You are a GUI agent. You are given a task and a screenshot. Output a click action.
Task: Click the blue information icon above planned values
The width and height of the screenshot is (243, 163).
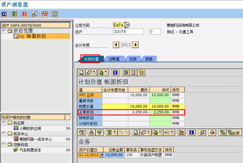tap(115, 72)
